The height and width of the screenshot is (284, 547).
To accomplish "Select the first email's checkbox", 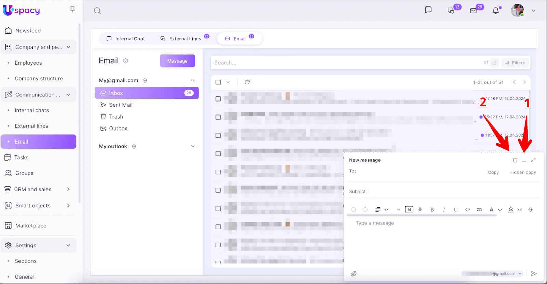I will [218, 99].
